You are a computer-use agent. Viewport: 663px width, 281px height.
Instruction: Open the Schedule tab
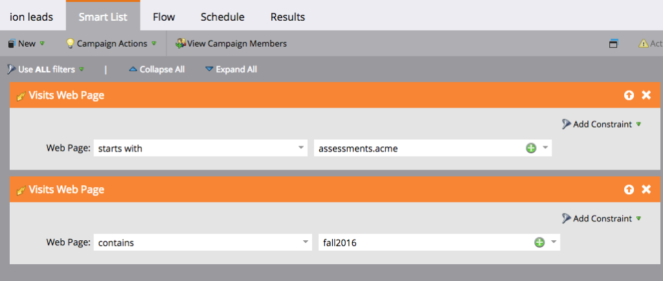(x=222, y=17)
